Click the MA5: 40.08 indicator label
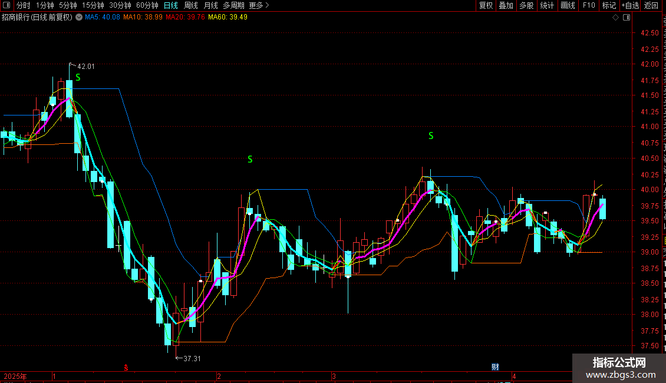666x383 pixels. (103, 17)
